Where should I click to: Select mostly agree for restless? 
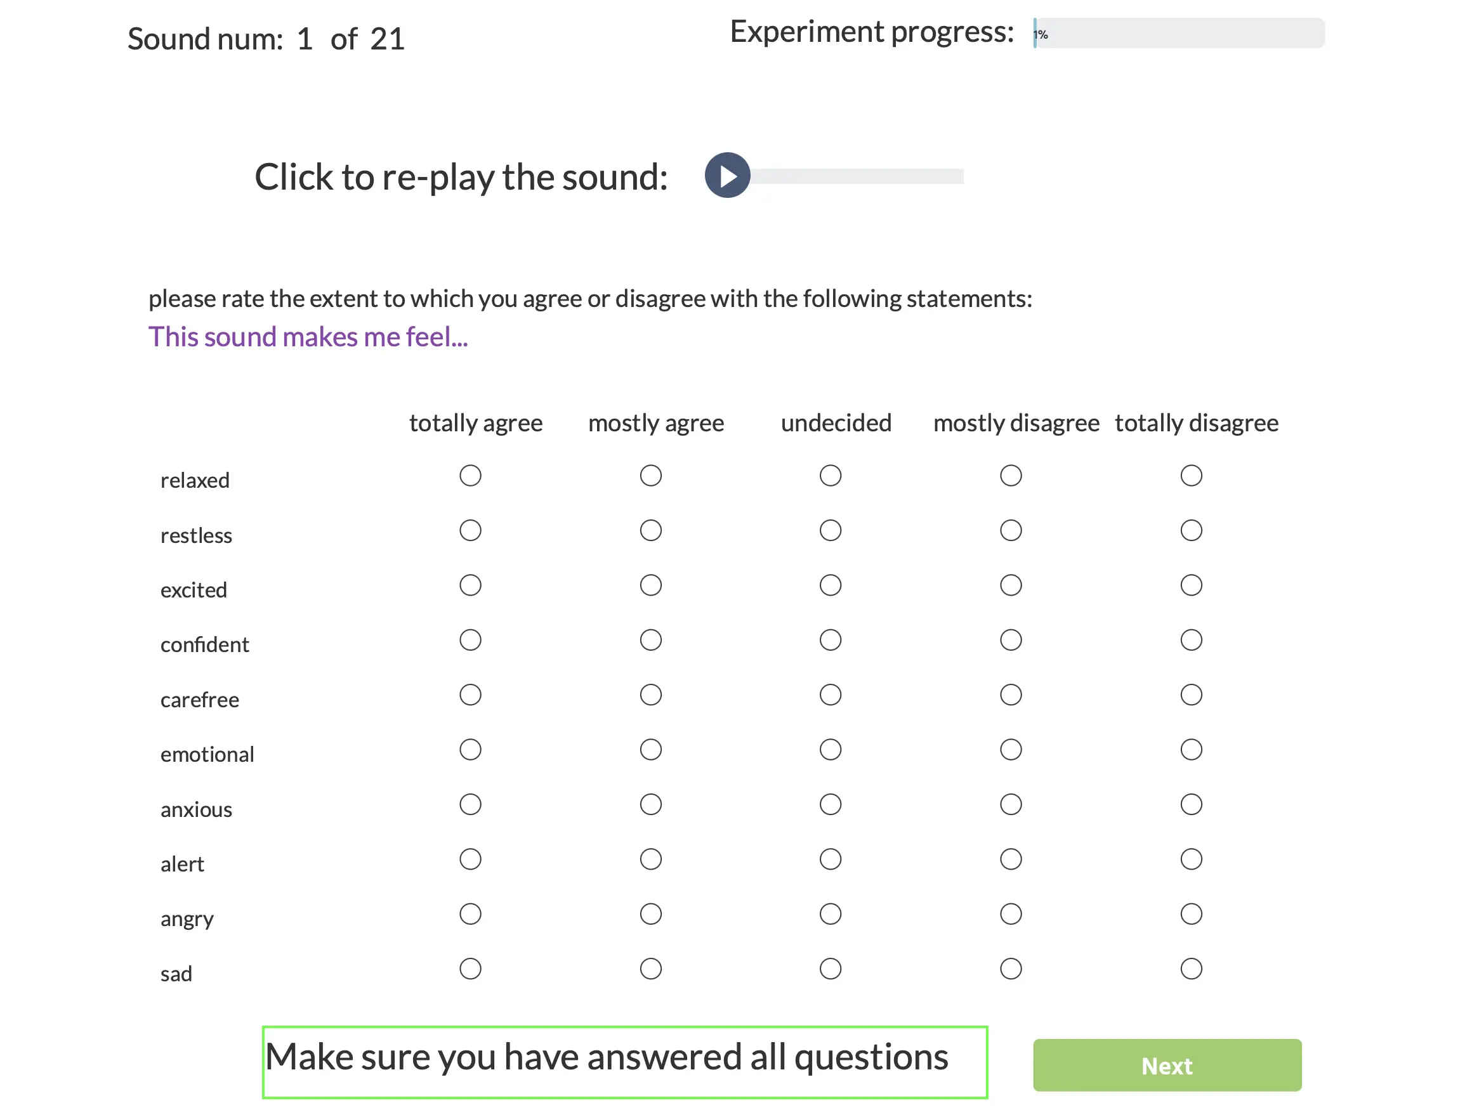pyautogui.click(x=650, y=531)
